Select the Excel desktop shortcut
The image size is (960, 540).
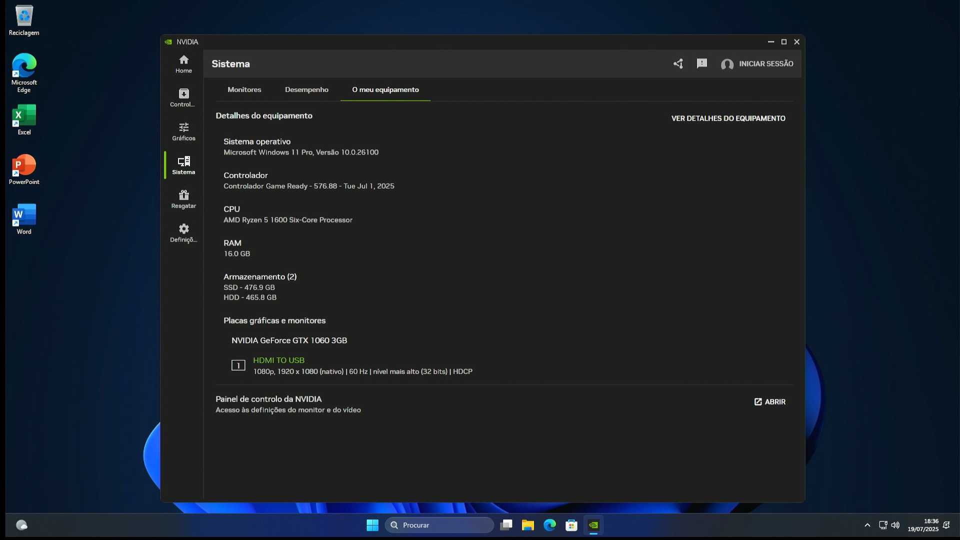[24, 119]
